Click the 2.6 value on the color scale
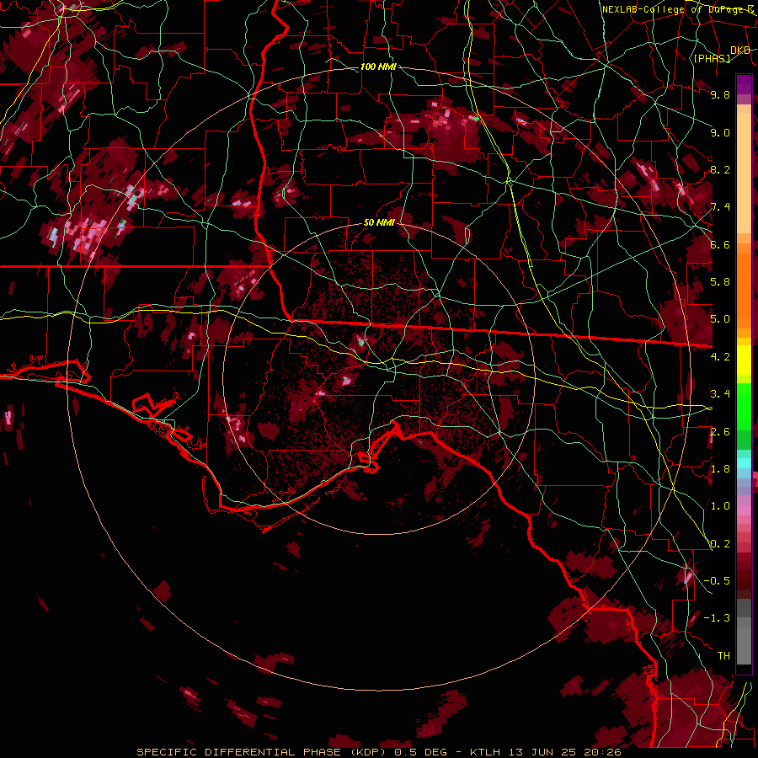Image resolution: width=758 pixels, height=758 pixels. [x=720, y=431]
